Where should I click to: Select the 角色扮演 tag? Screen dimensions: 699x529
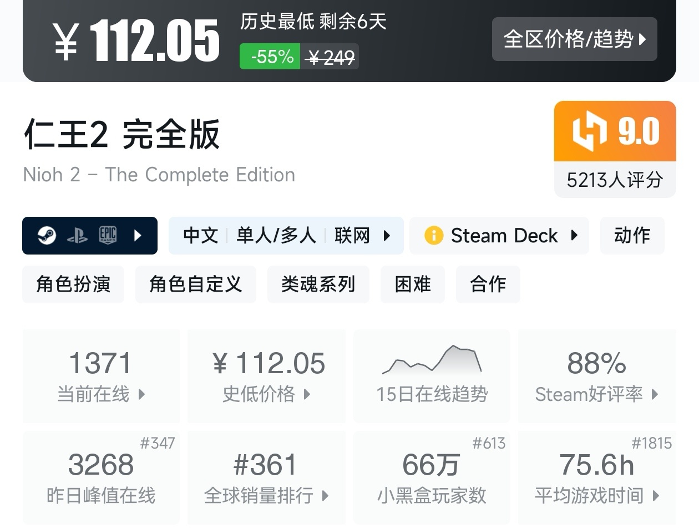click(x=73, y=284)
